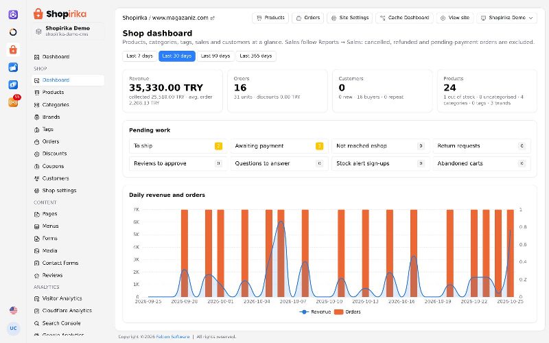549x343 pixels.
Task: Choose the Last 365 days range
Action: [x=256, y=56]
